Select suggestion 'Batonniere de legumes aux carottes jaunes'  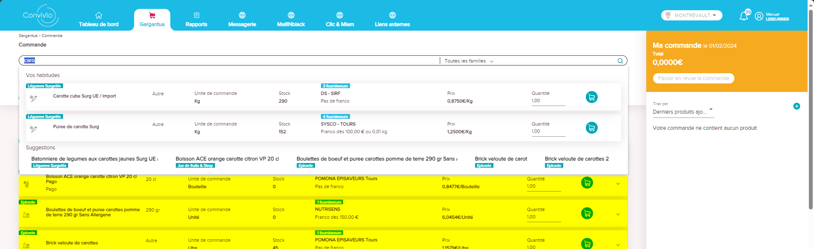point(94,159)
